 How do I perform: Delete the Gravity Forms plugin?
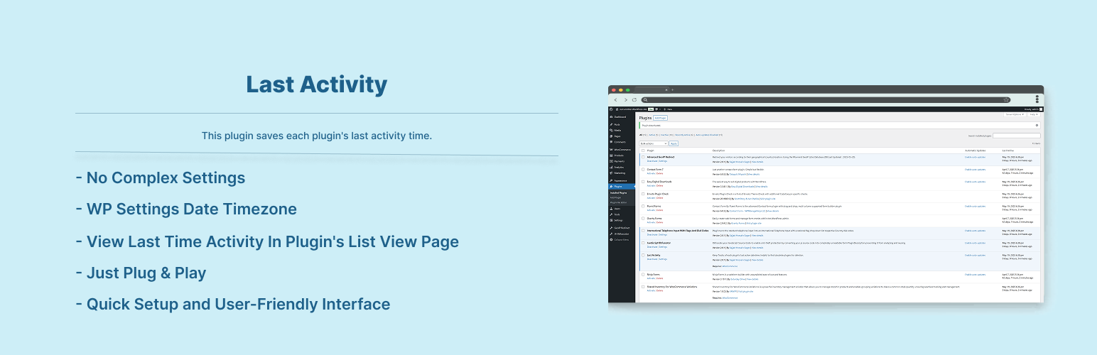(659, 222)
